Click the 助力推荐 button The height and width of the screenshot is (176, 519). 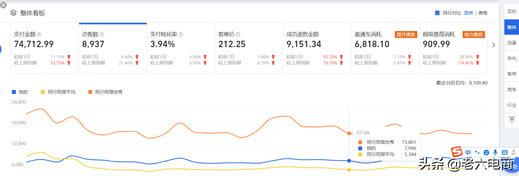tap(474, 34)
